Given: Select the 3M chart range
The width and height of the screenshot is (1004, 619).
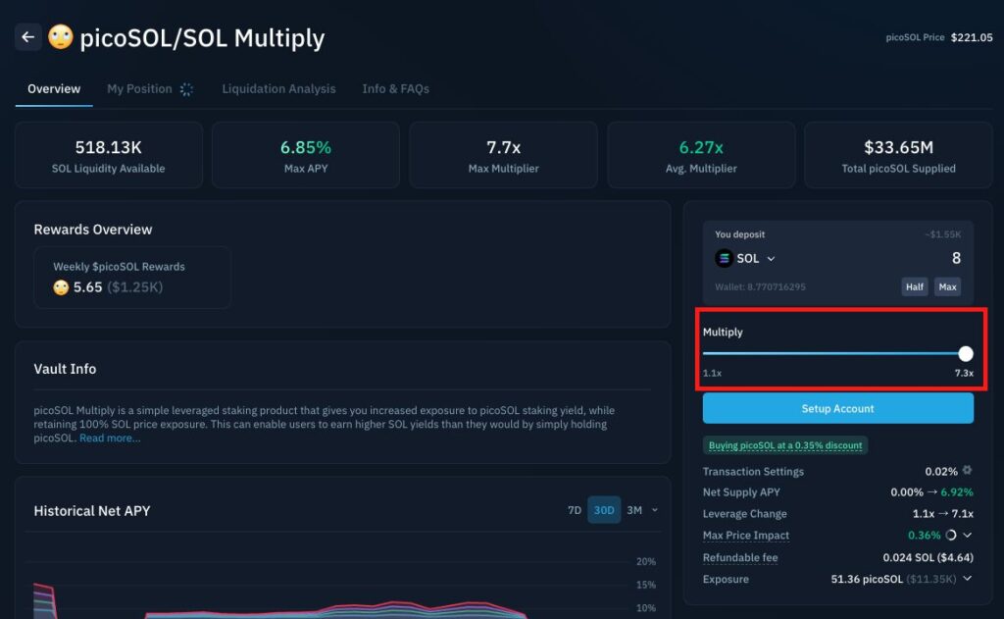Looking at the screenshot, I should pos(634,510).
